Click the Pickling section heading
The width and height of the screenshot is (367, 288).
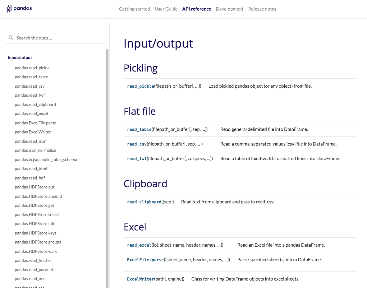point(140,68)
